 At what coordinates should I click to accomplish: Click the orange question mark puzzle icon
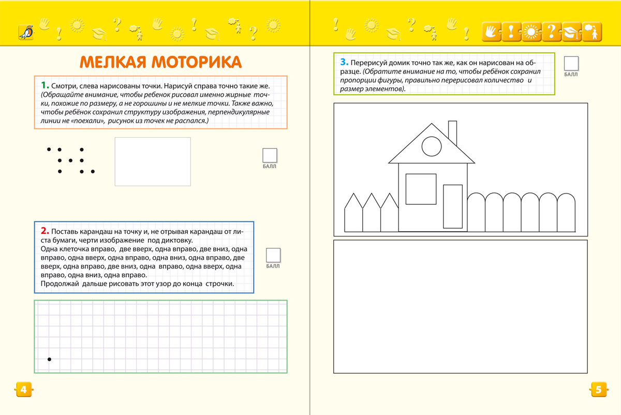click(x=551, y=32)
